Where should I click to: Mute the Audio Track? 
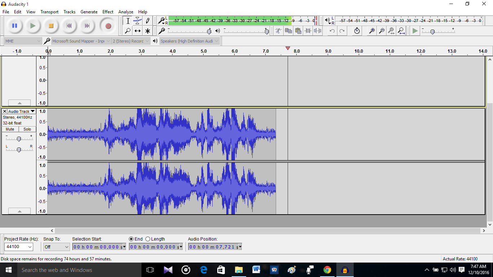[10, 129]
